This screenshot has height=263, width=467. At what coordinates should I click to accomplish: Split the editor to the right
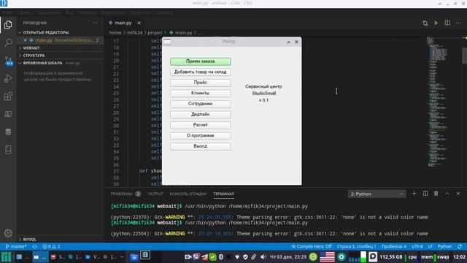[447, 23]
